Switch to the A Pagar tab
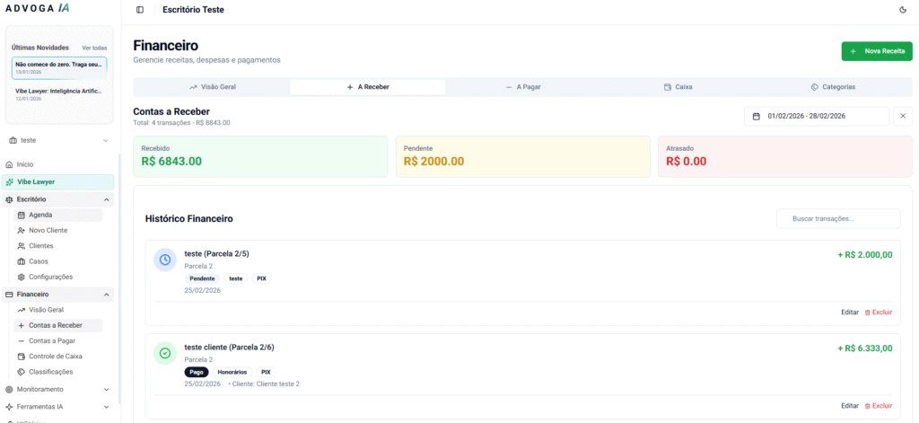This screenshot has height=423, width=919. point(522,87)
